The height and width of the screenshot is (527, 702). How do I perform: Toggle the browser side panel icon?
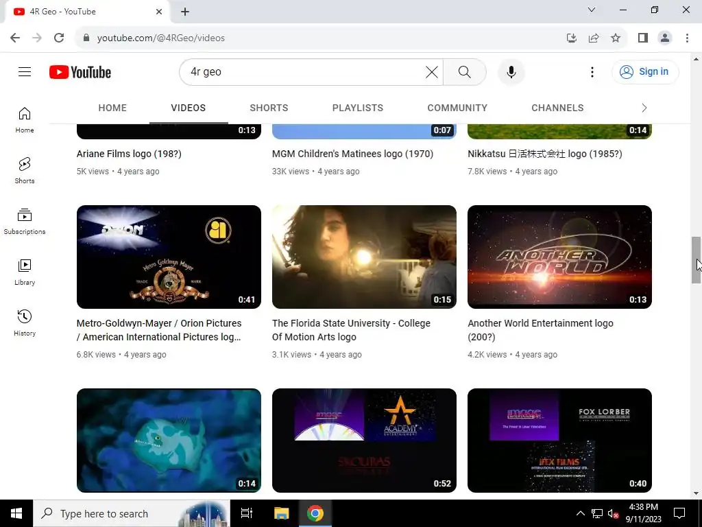coord(643,38)
